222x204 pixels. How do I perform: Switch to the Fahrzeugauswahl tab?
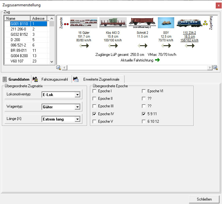coord(51,79)
